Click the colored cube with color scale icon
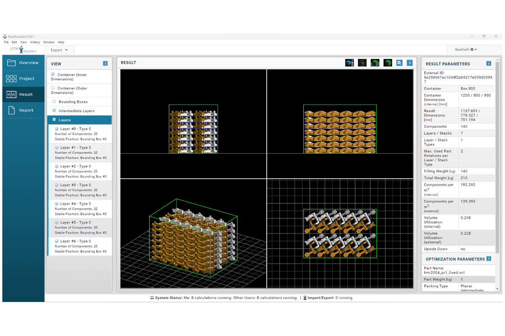Screen dimensions: 505x336 [349, 63]
